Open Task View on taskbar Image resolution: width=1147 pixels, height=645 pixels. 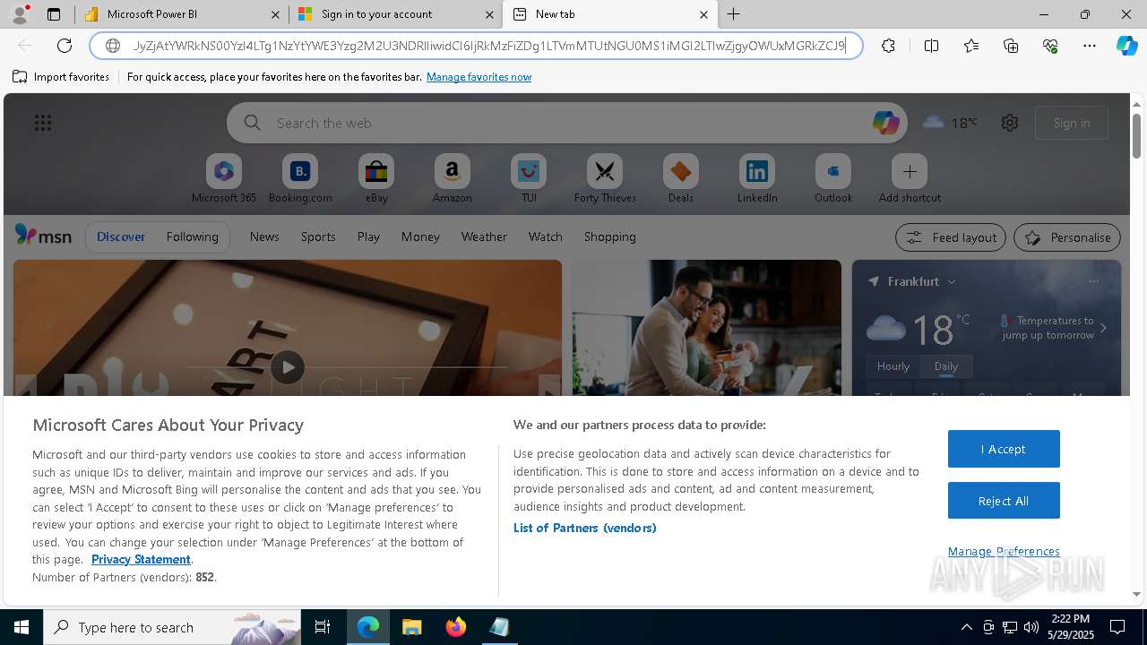coord(323,627)
